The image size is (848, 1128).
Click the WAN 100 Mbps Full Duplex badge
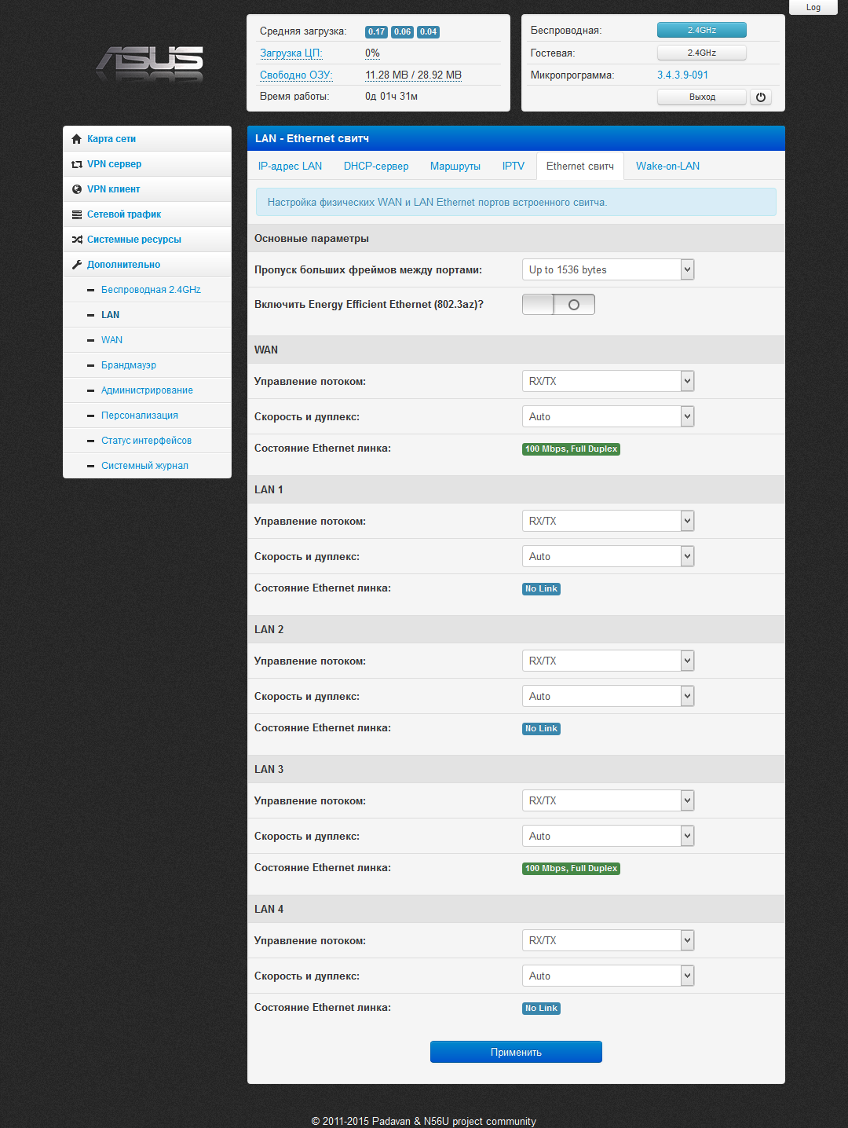(x=571, y=449)
